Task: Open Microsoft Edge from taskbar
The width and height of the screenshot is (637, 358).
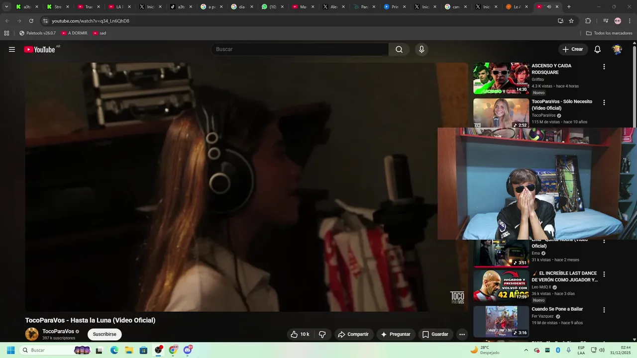Action: coord(114,350)
